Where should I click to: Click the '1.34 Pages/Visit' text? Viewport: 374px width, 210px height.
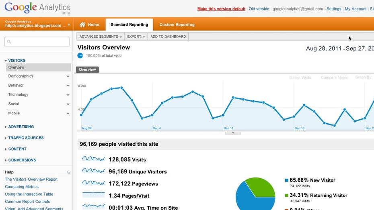point(129,196)
